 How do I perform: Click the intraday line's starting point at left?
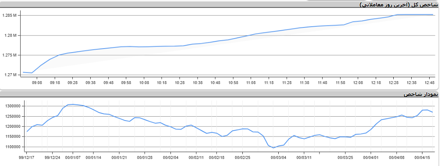click(x=24, y=72)
